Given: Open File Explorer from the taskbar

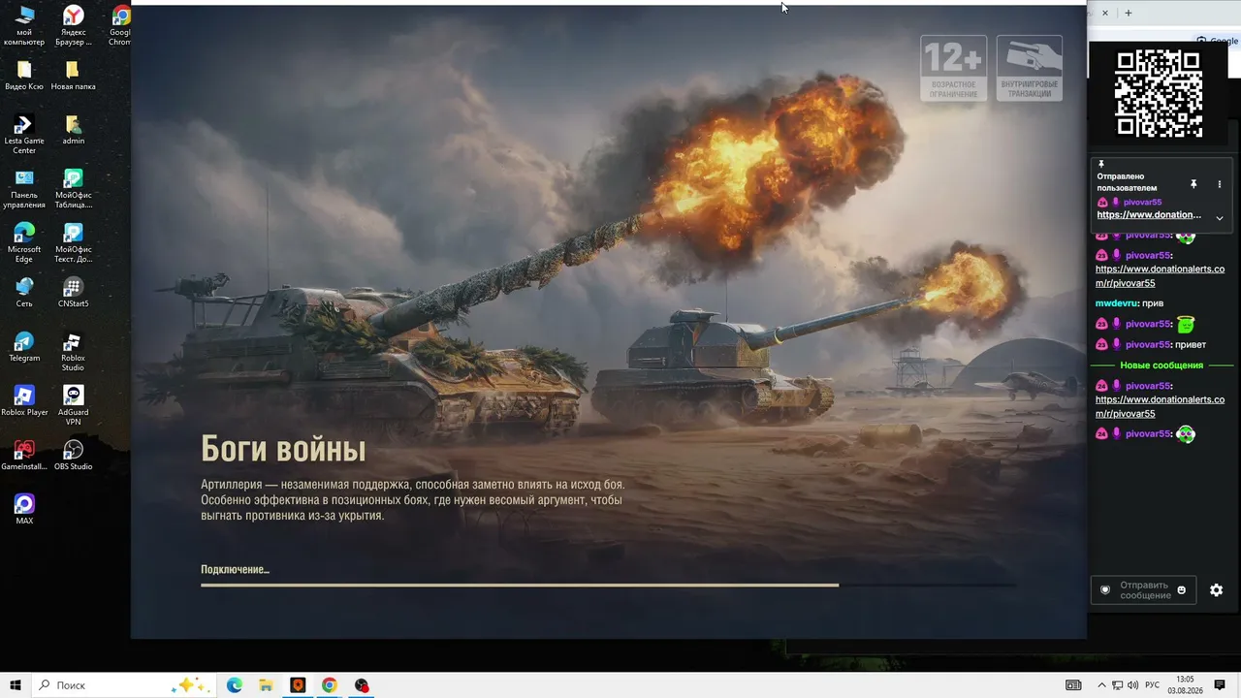Looking at the screenshot, I should pos(266,685).
